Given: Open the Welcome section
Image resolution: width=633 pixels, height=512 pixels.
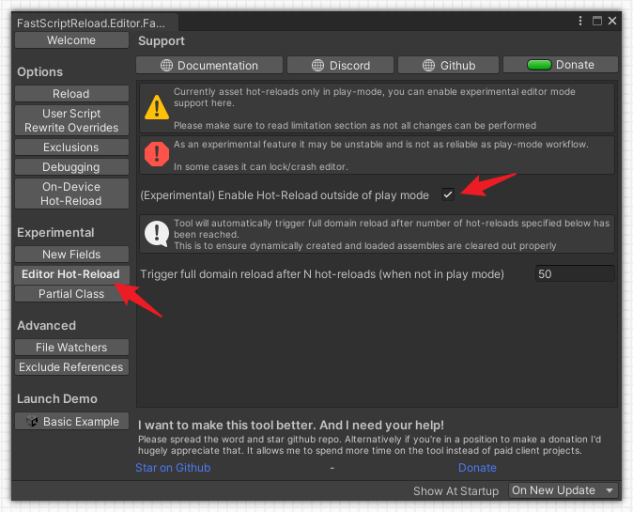Looking at the screenshot, I should click(x=71, y=40).
